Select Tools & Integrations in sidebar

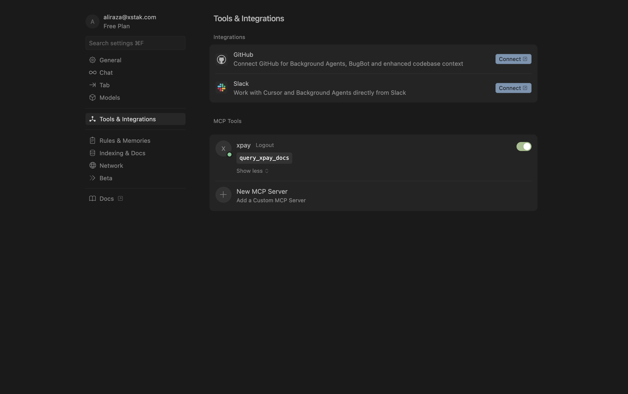click(135, 119)
